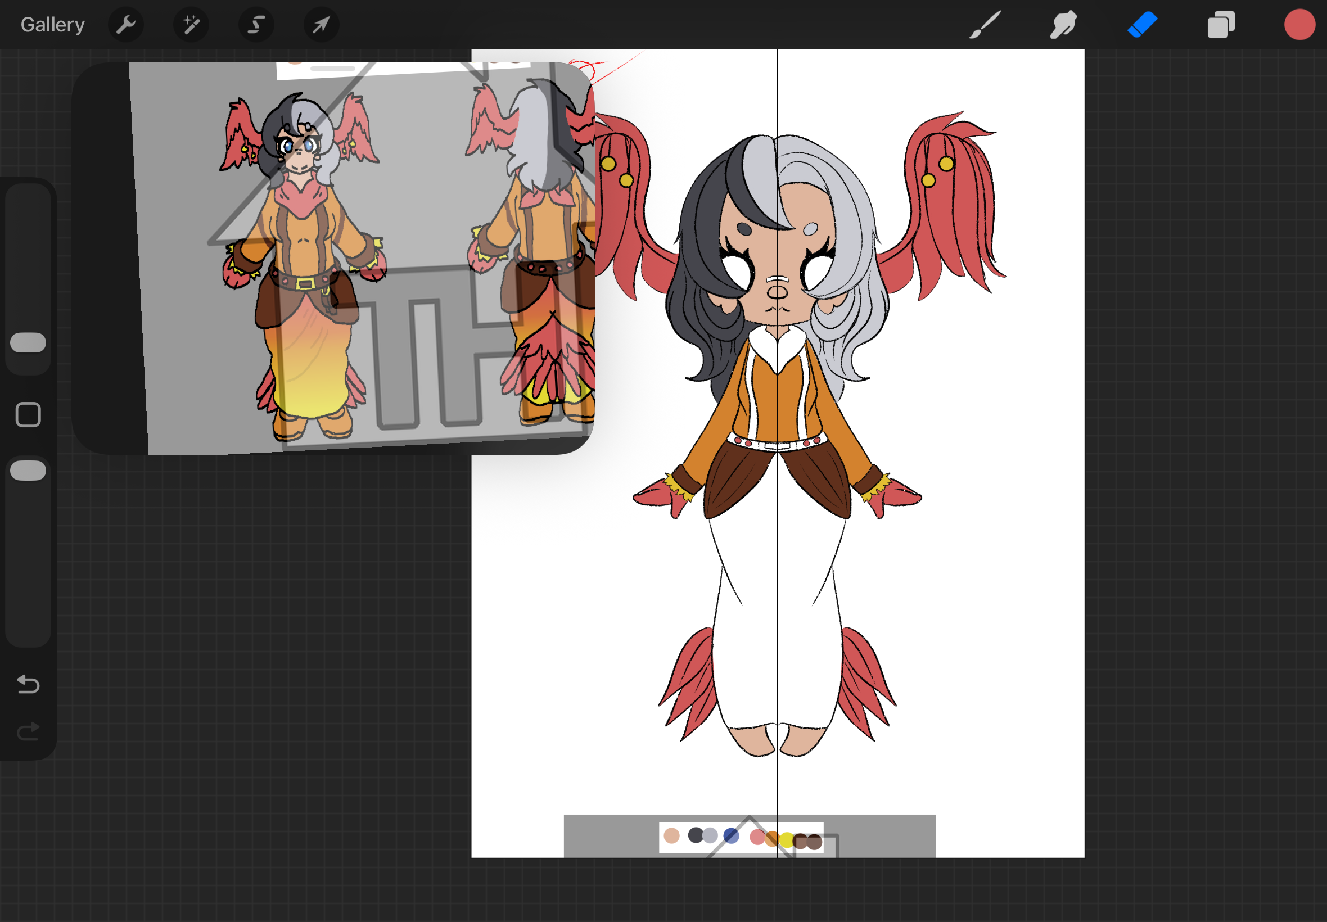Select the Smudge finger tool
The width and height of the screenshot is (1327, 922).
pos(1063,25)
